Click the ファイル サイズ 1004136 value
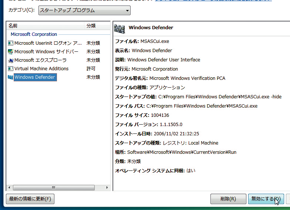This screenshot has width=290, height=210. (160, 115)
